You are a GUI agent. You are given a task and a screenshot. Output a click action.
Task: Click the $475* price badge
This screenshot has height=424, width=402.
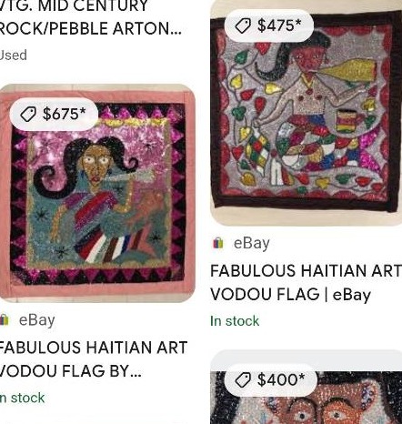268,25
